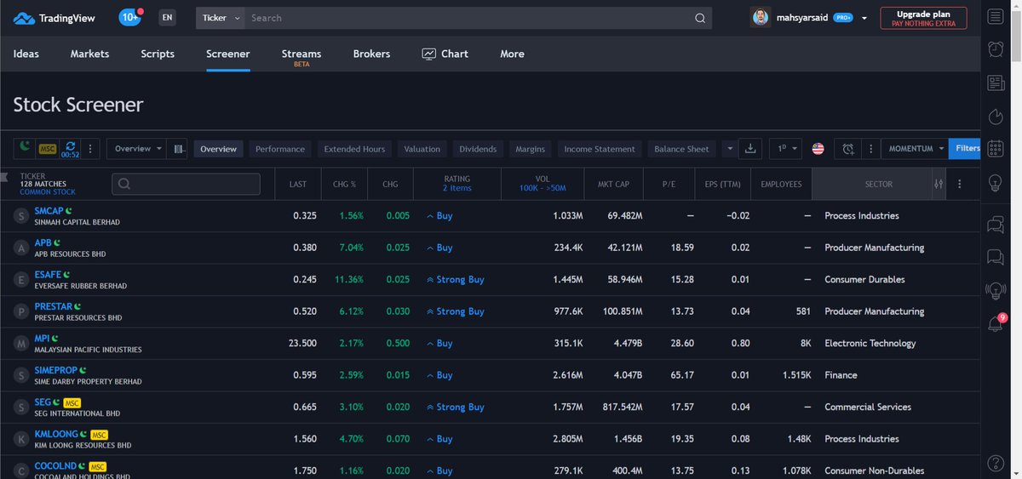This screenshot has width=1022, height=479.
Task: Open the ideas lightbulb icon in right sidebar
Action: click(x=996, y=182)
